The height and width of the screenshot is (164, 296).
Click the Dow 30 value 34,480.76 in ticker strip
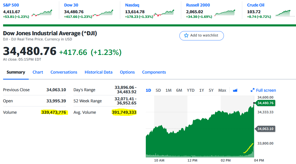[x=74, y=12]
